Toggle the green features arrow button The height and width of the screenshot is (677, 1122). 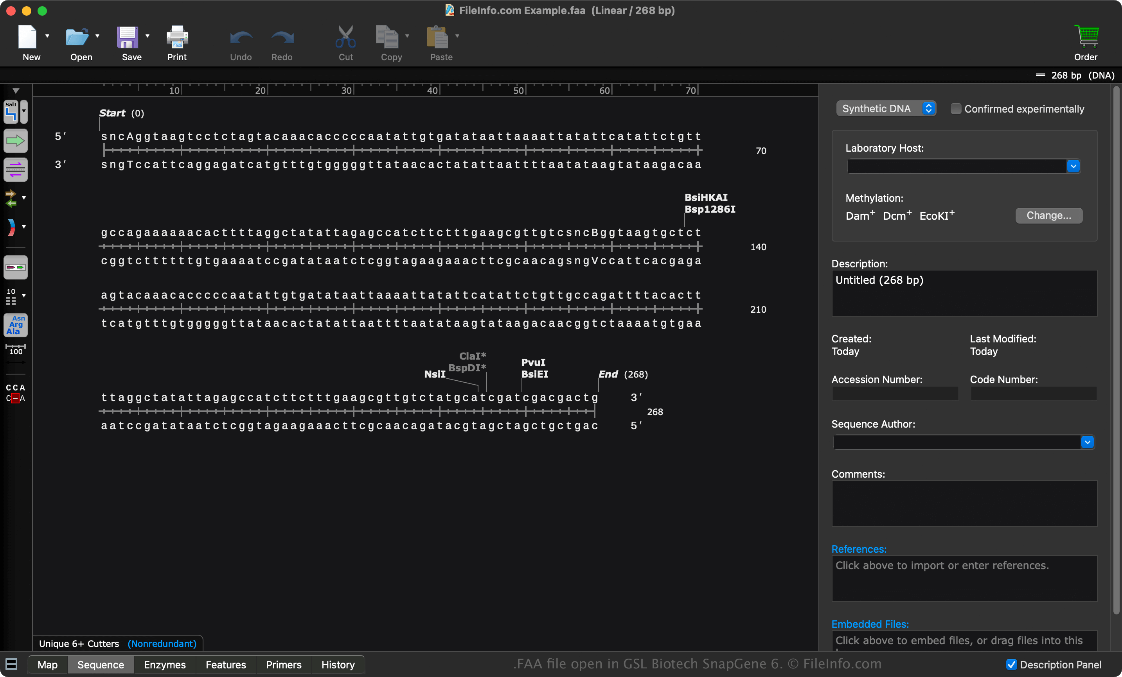click(16, 141)
